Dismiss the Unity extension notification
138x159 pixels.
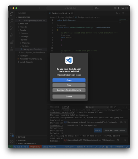pyautogui.click(x=125, y=122)
